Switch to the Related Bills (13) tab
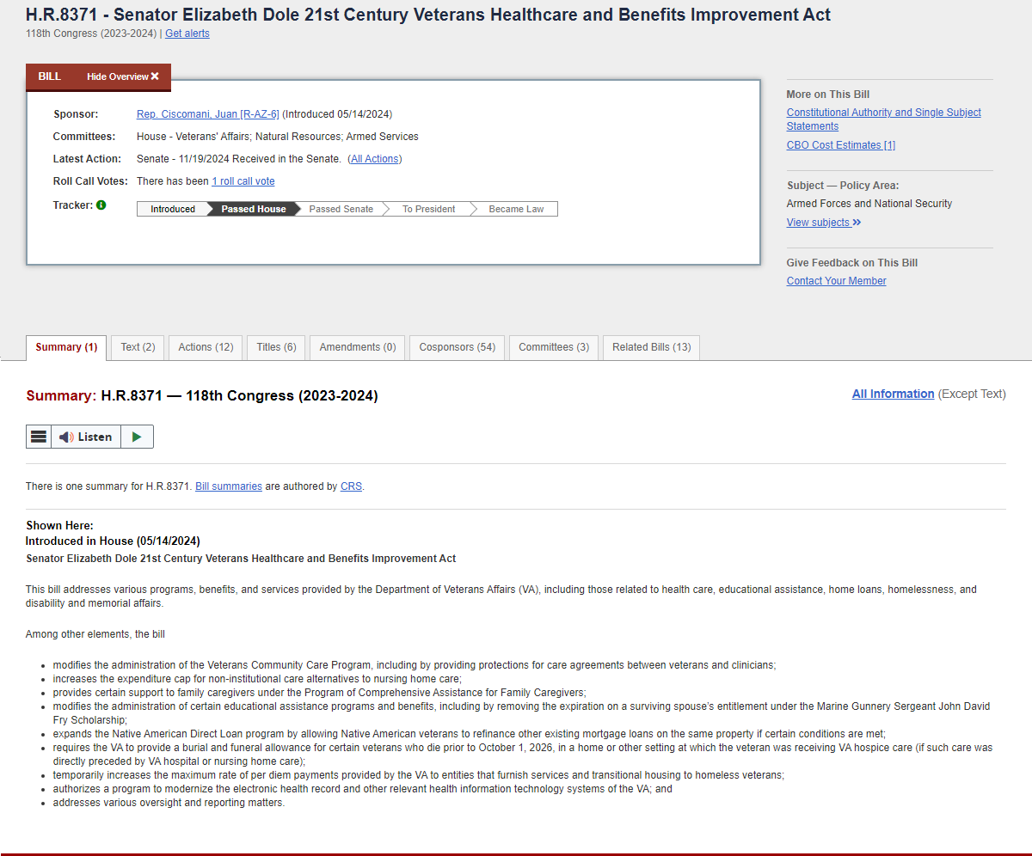Image resolution: width=1032 pixels, height=856 pixels. (652, 347)
